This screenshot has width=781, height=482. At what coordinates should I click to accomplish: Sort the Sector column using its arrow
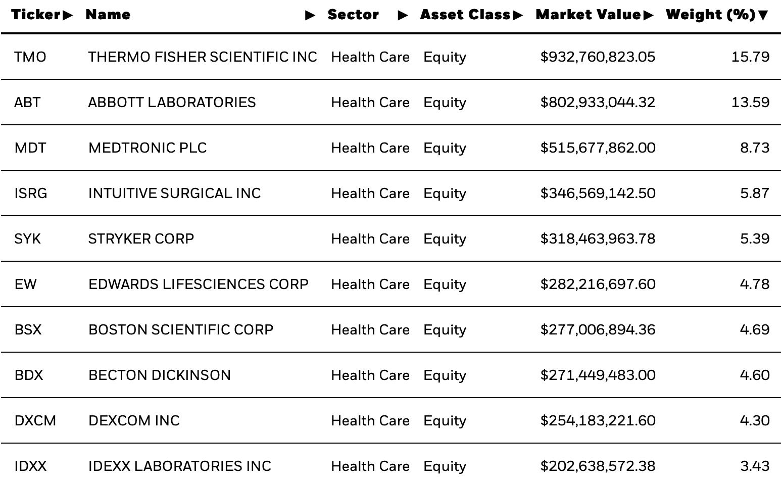click(403, 16)
